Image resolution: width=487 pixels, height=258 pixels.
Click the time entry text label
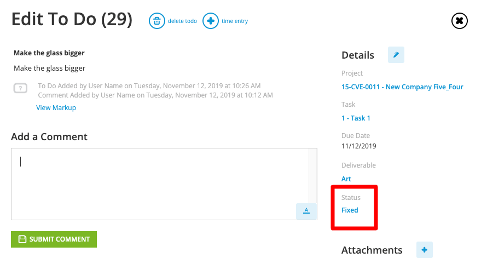coord(235,21)
